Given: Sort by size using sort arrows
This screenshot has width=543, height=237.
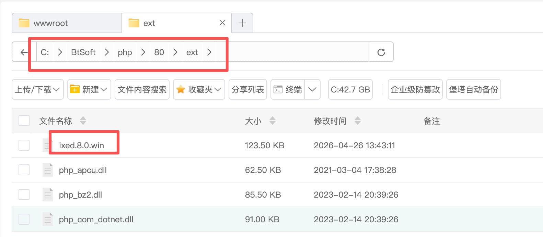Looking at the screenshot, I should point(273,121).
